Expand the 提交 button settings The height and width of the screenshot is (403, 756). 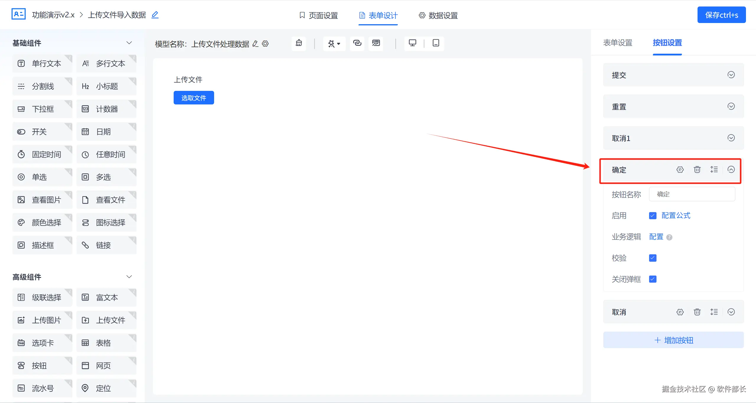click(731, 75)
